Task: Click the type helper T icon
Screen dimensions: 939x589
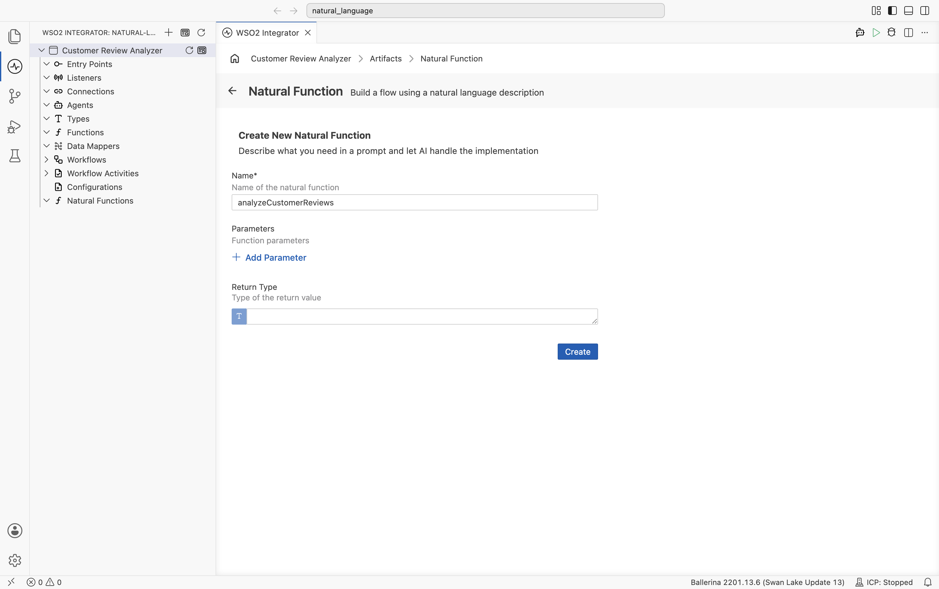Action: (239, 316)
